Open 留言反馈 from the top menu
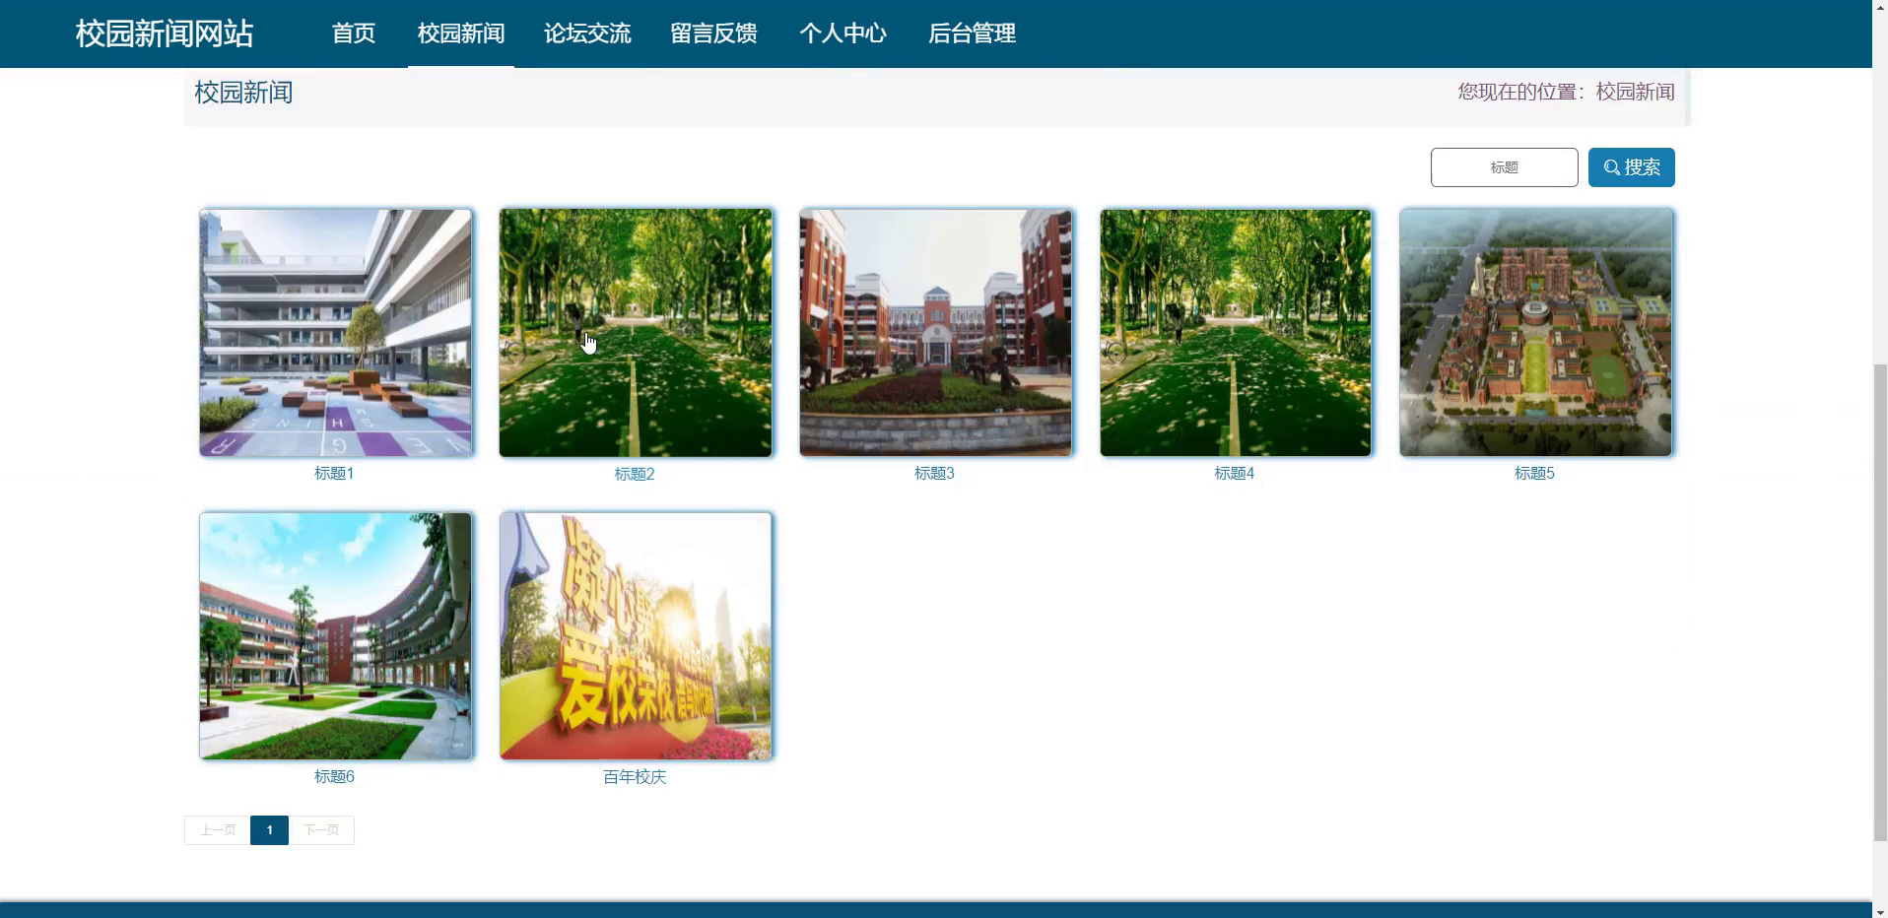This screenshot has height=918, width=1888. click(714, 33)
